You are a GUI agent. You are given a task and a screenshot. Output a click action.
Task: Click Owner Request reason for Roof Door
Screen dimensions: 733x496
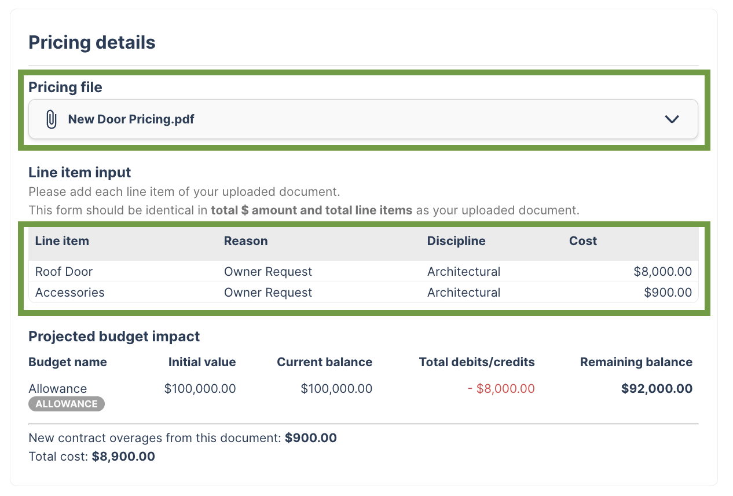coord(267,272)
